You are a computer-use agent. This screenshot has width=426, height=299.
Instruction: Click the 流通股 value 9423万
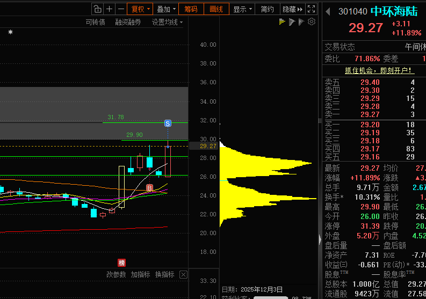point(367,294)
